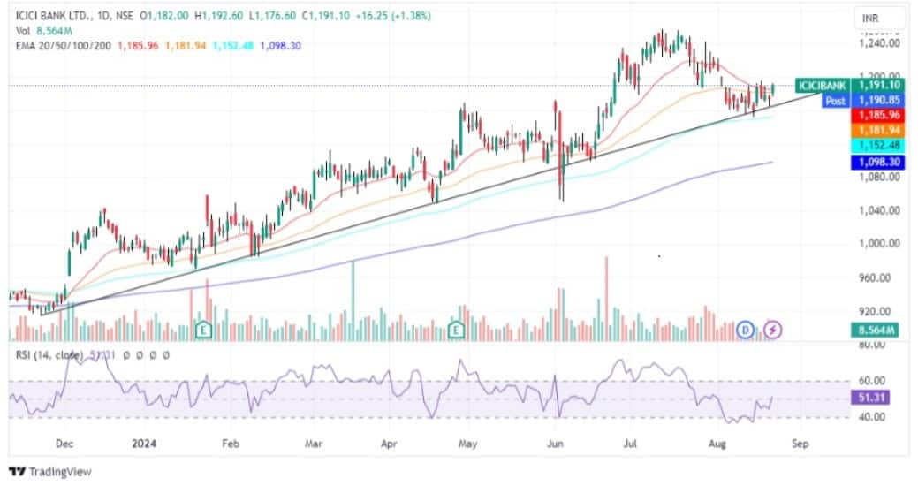Click the blue Post price label

836,101
